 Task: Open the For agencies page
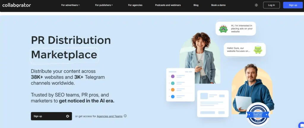point(135,5)
